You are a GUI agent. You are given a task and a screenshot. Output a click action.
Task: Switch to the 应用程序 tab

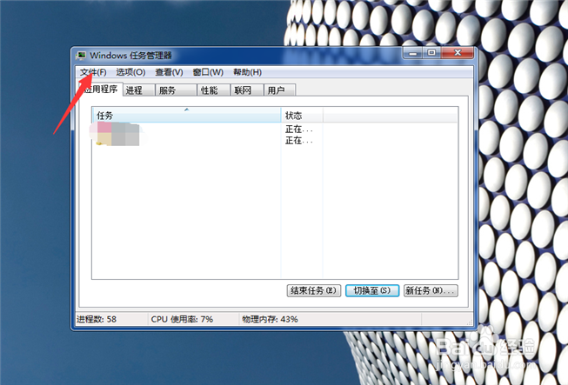coord(101,89)
